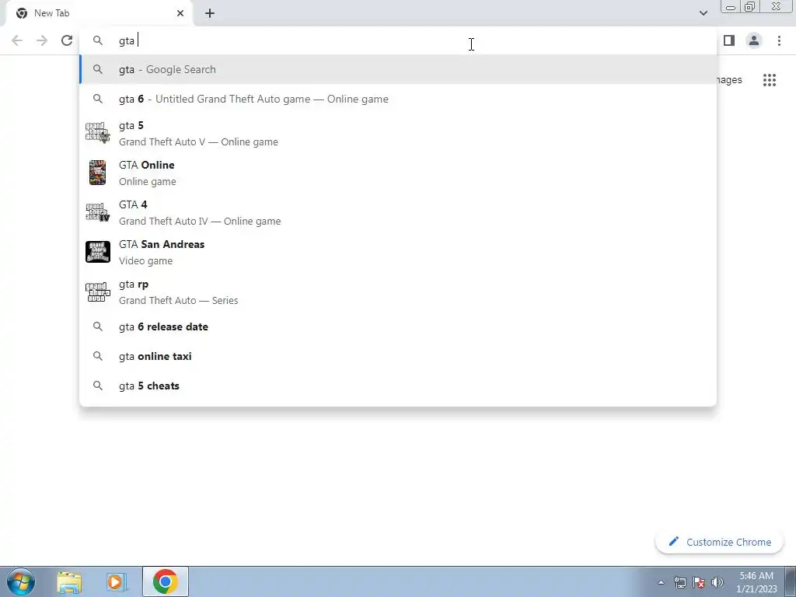This screenshot has width=796, height=597.
Task: Click the Show desktop strip
Action: tap(791, 581)
